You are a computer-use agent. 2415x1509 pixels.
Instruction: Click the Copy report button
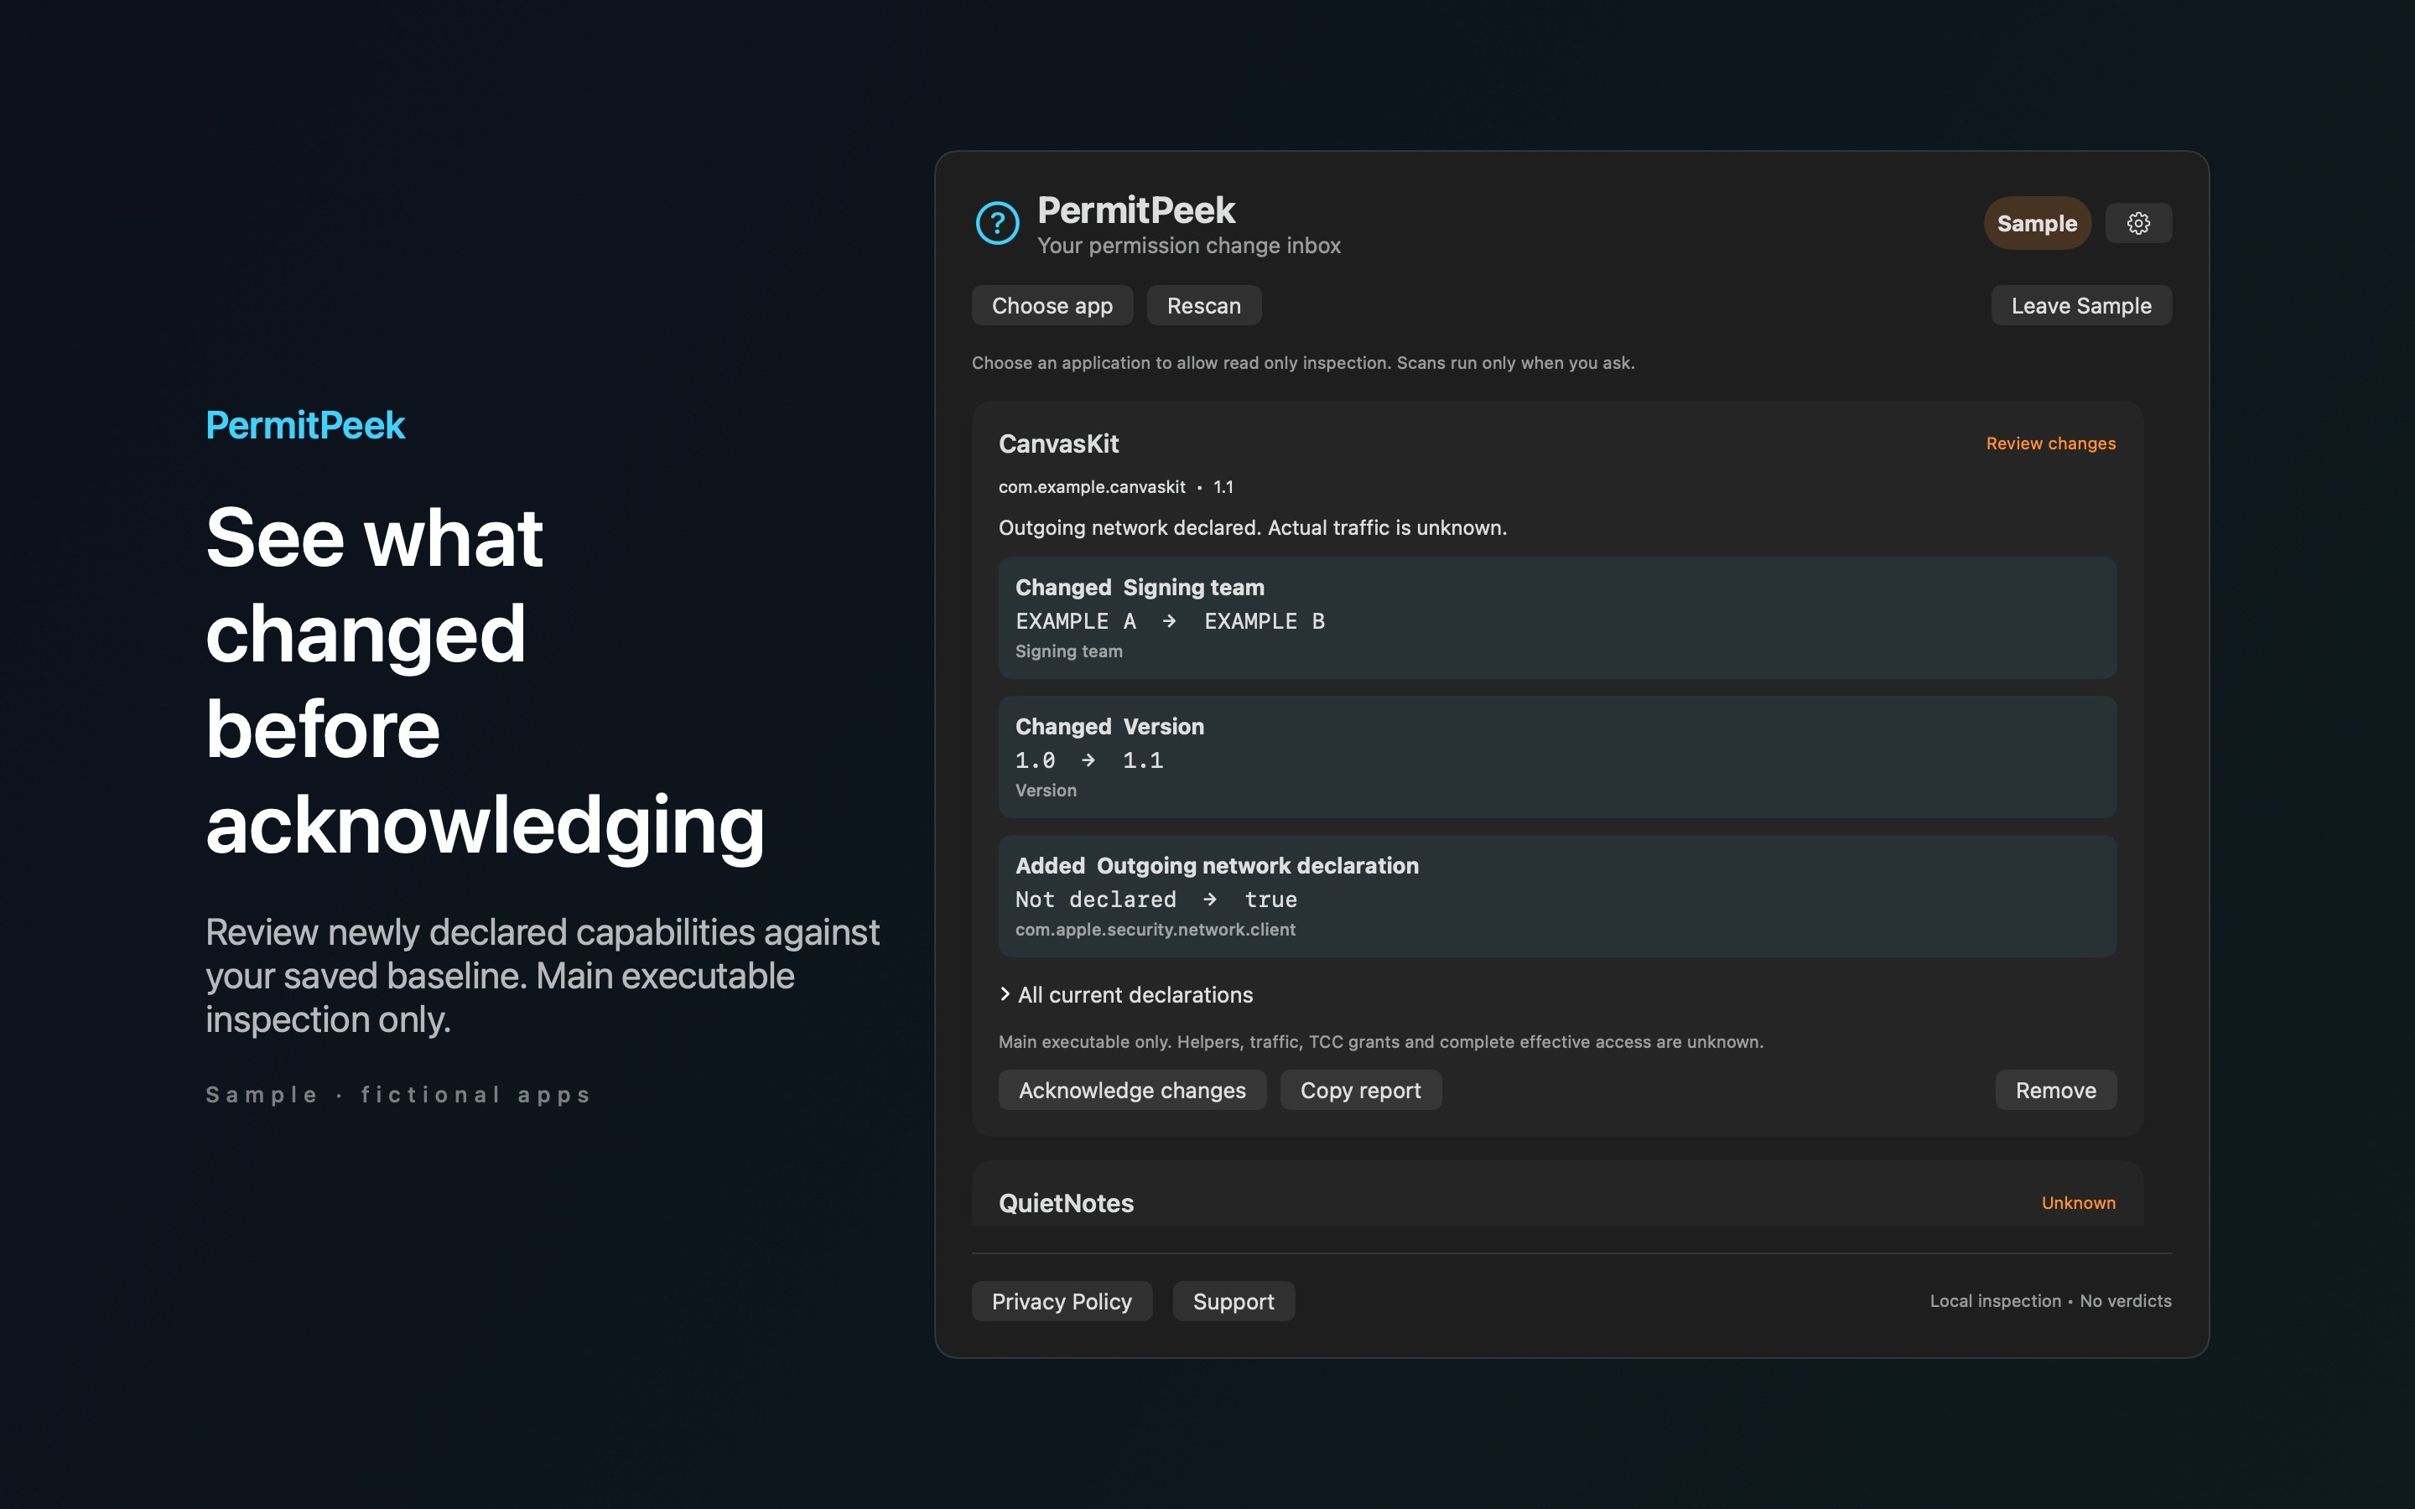[1360, 1090]
